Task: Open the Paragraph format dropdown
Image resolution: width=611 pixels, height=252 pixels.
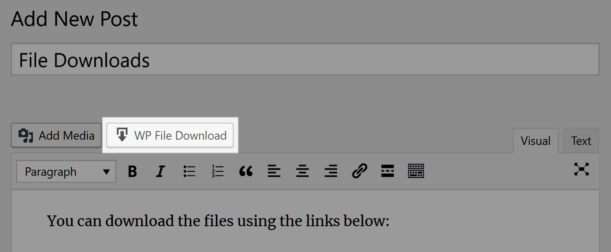Action: coord(66,172)
